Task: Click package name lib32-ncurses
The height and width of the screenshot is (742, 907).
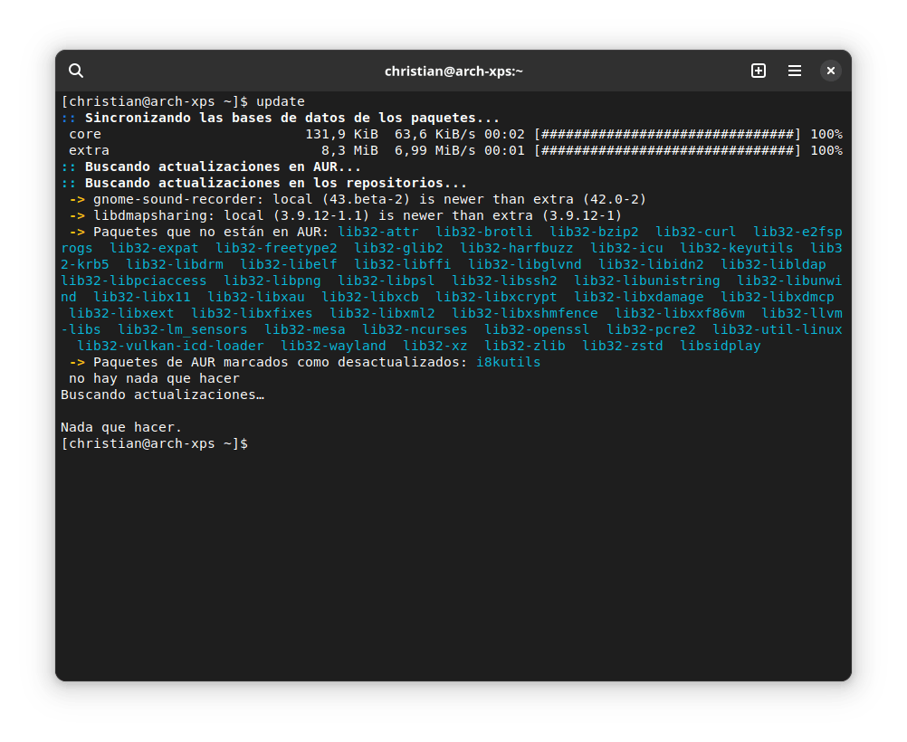Action: 415,329
